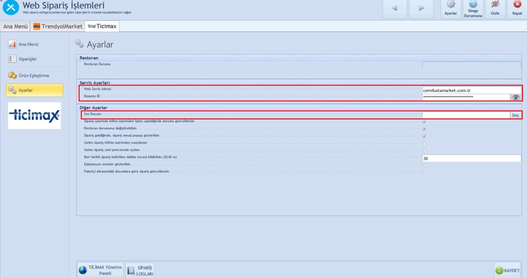The image size is (527, 278).
Task: Select Ayarlar in the sidebar
Action: 34,90
